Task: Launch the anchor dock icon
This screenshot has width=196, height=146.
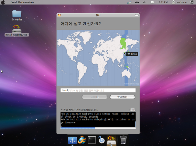Action: click(72, 140)
